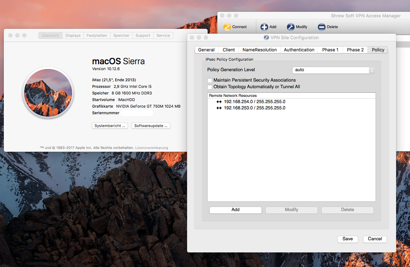410x267 pixels.
Task: Click the Grafikkarte NVIDIA GeForce GT 750M value
Action: tap(148, 107)
